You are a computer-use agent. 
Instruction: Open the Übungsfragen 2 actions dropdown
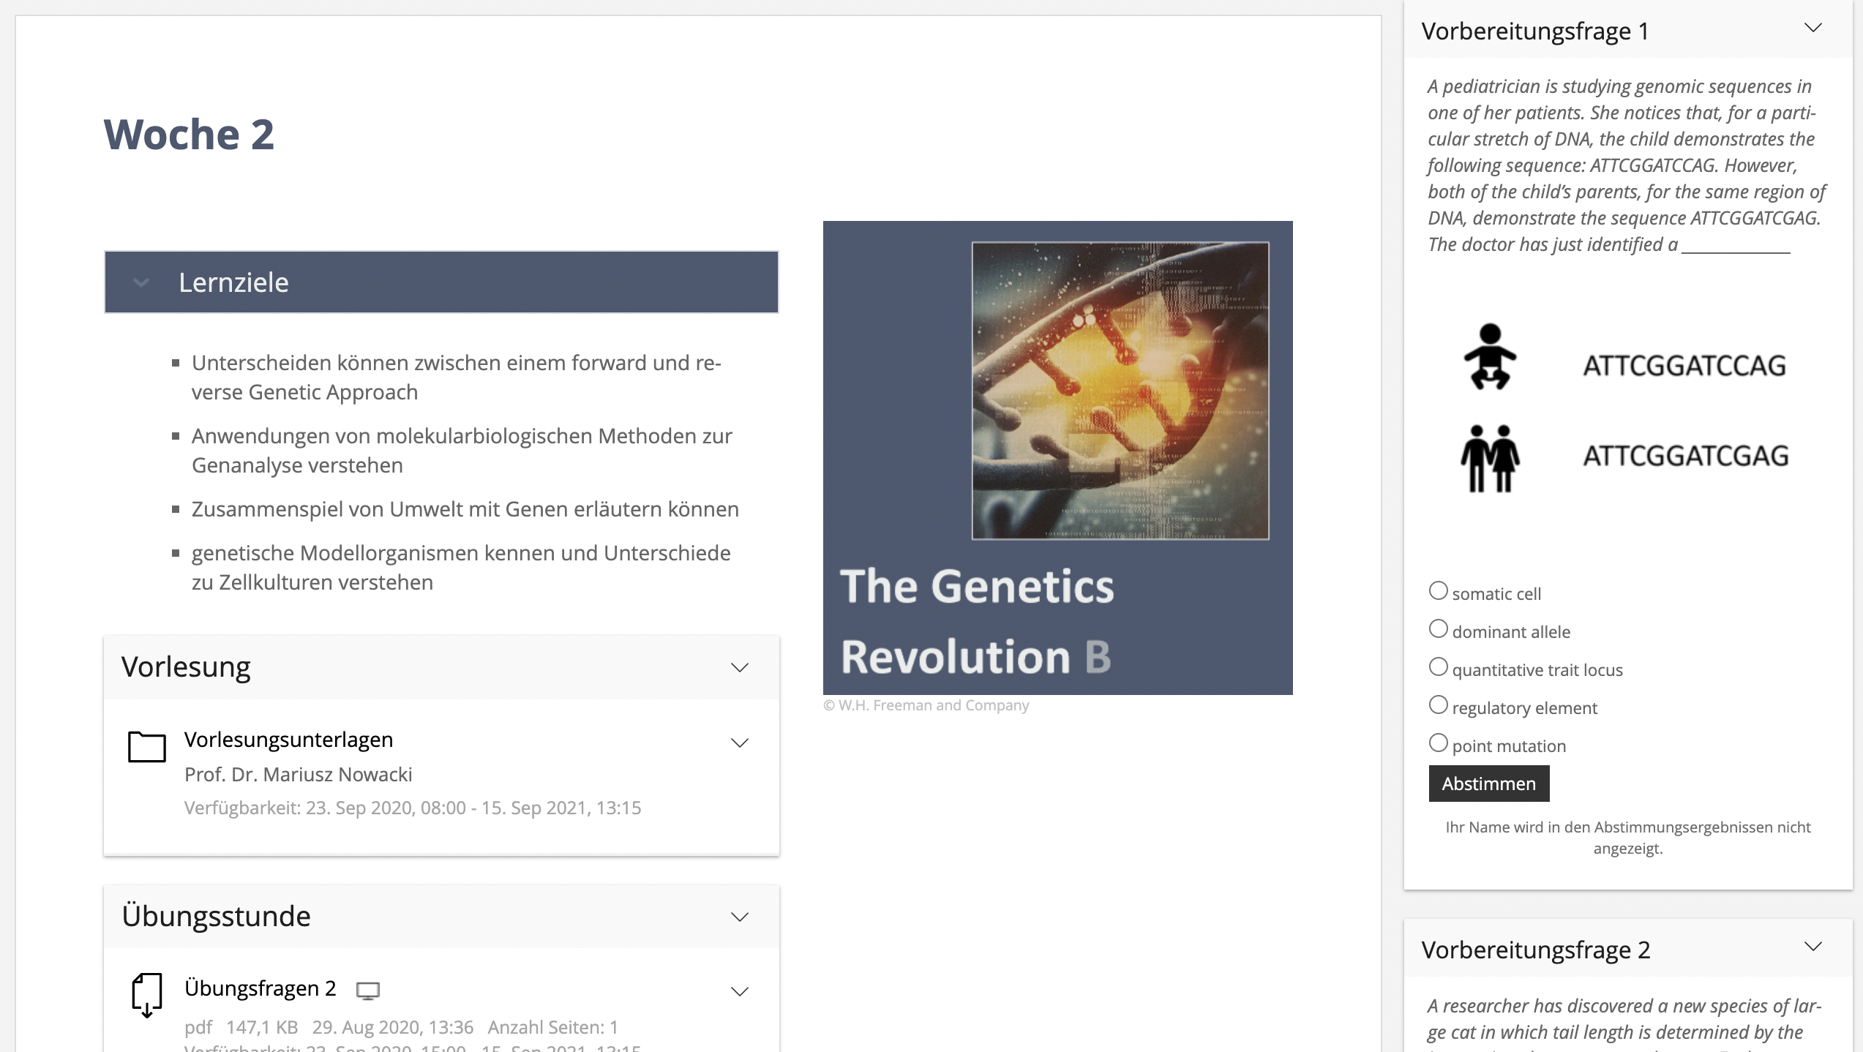coord(740,991)
